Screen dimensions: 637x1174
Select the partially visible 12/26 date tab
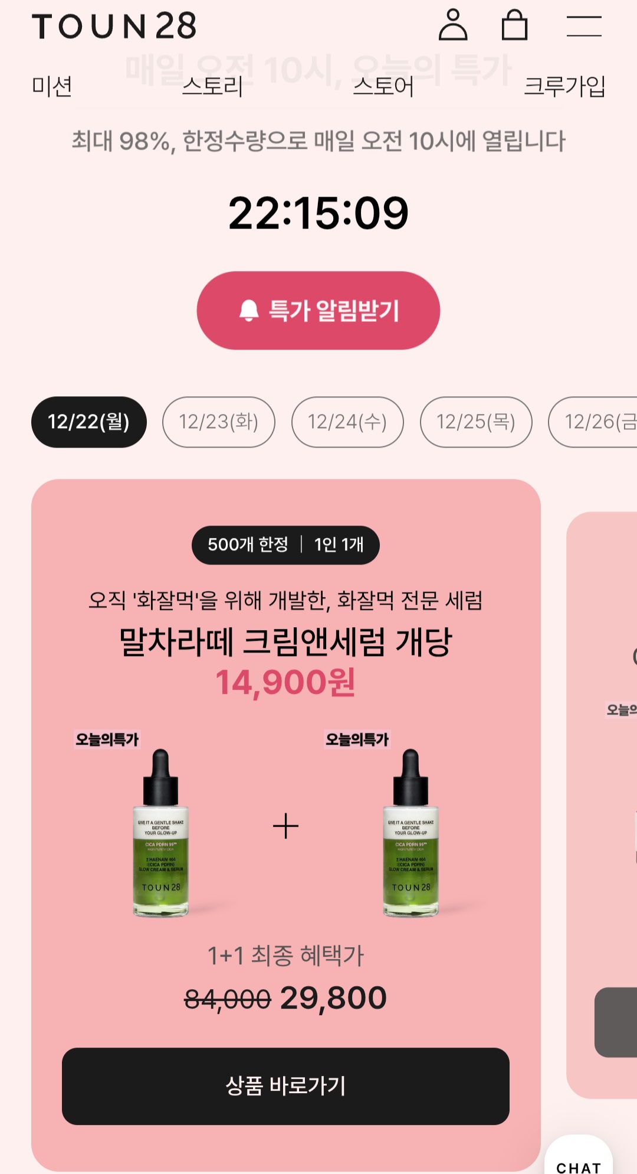(593, 422)
